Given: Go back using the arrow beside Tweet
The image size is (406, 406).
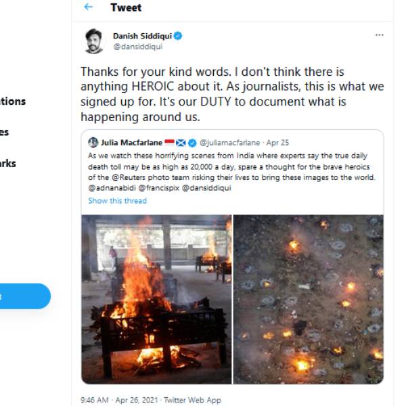Looking at the screenshot, I should (x=88, y=8).
